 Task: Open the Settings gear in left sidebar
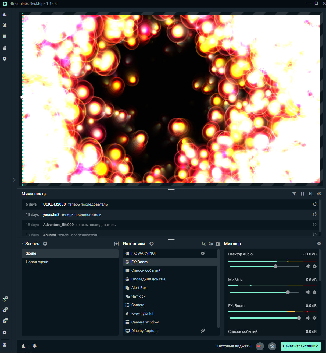(5, 333)
